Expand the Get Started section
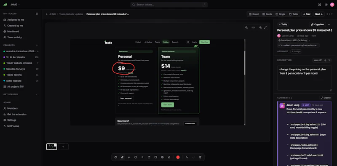Screen dimensions: 337x166 pyautogui.click(x=37, y=95)
